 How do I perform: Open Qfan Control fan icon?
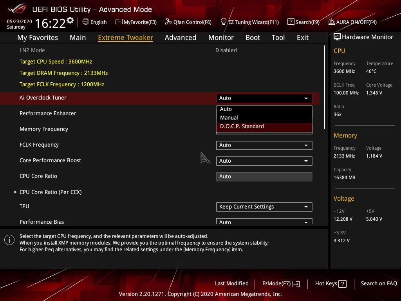coord(168,22)
